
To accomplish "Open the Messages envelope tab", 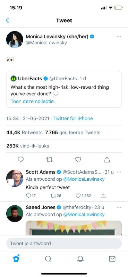I will (112, 259).
